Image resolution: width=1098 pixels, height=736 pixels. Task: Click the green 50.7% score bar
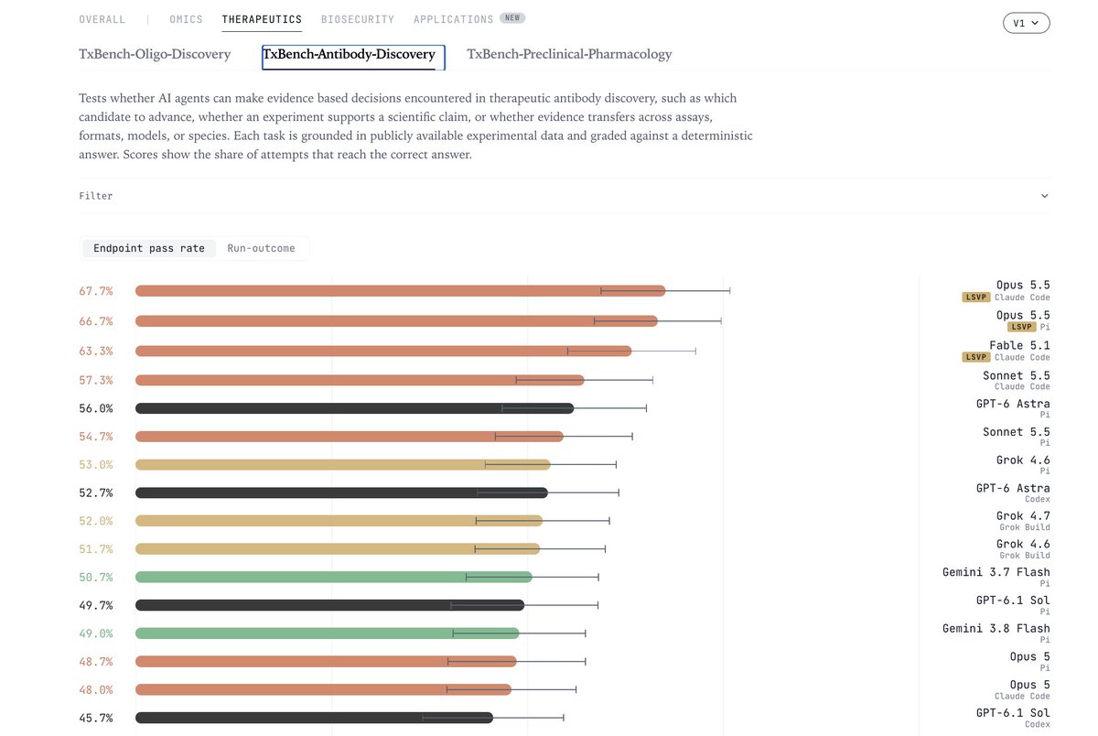tap(333, 578)
